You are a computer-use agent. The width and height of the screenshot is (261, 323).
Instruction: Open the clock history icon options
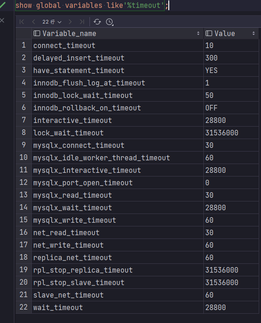pyautogui.click(x=110, y=22)
